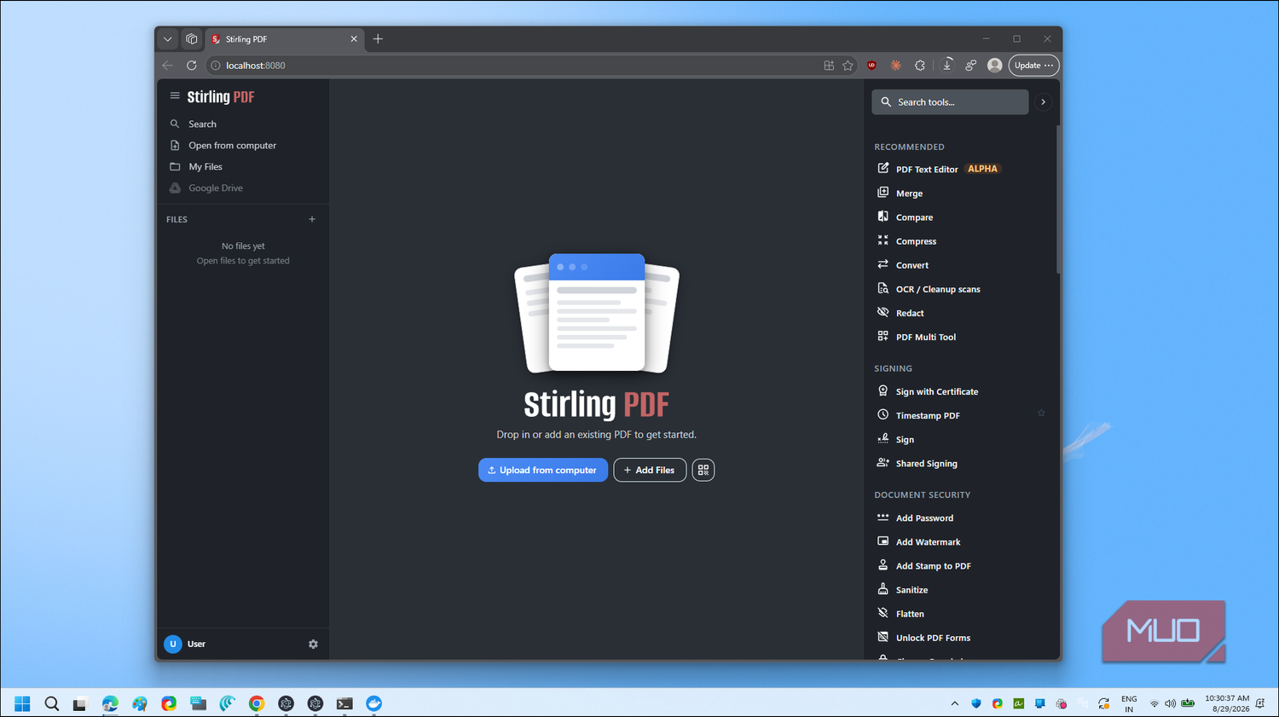Viewport: 1279px width, 717px height.
Task: Click the browser profile avatar
Action: 994,65
